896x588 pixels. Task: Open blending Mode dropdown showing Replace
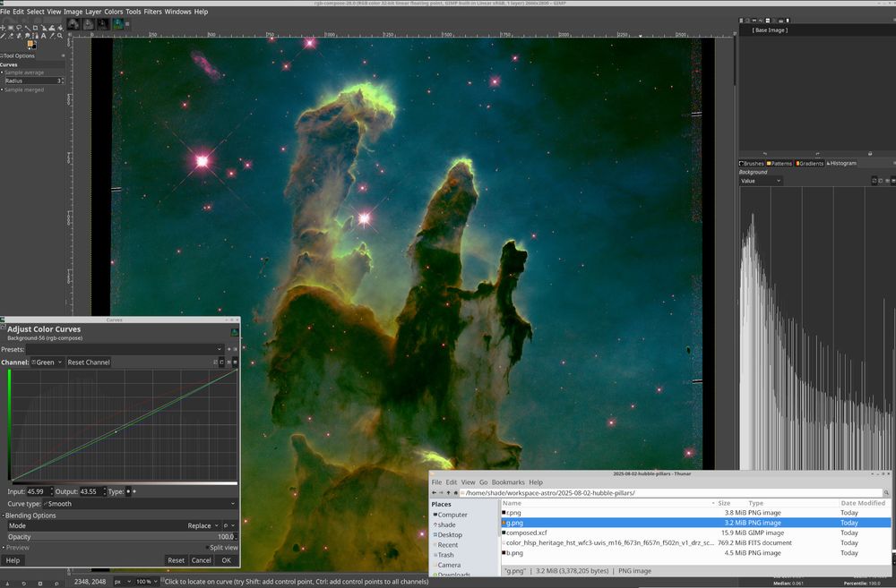click(x=113, y=525)
